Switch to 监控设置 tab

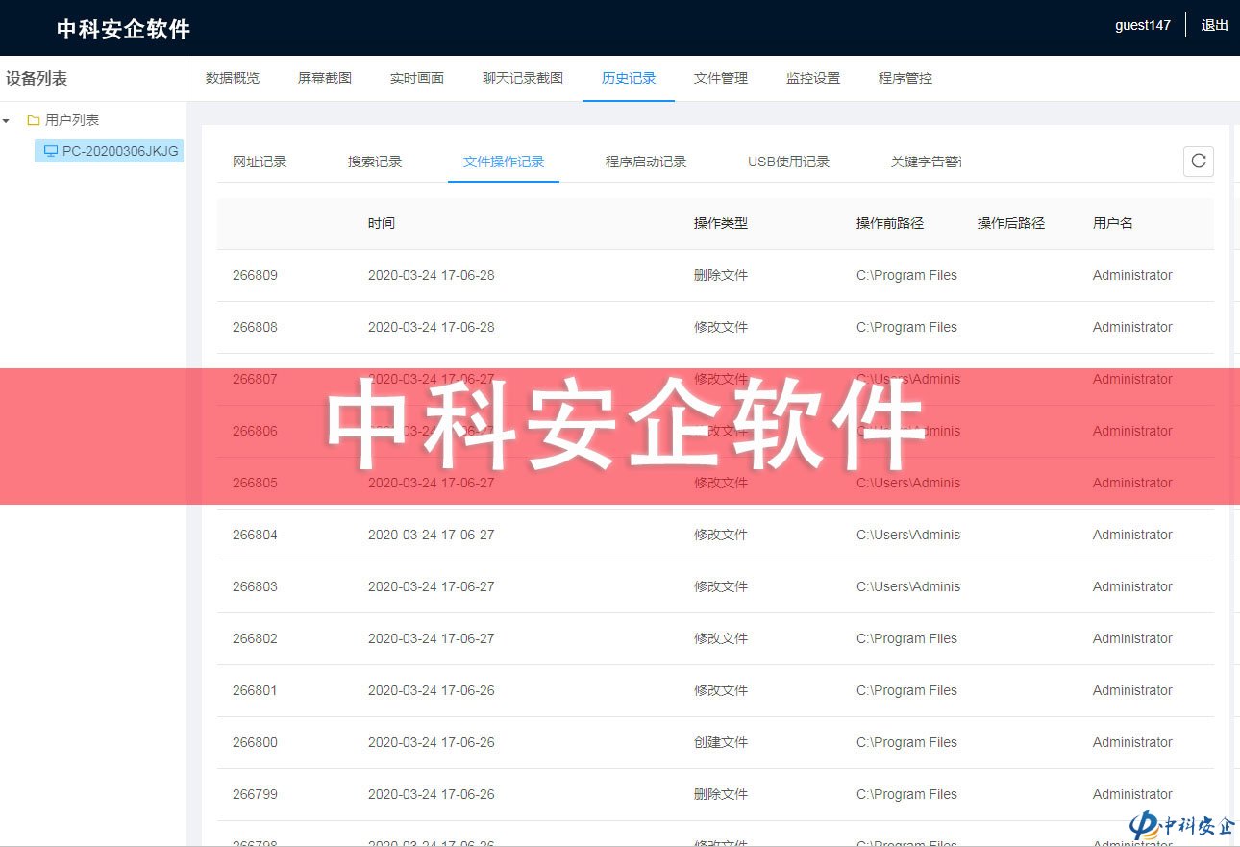[813, 78]
